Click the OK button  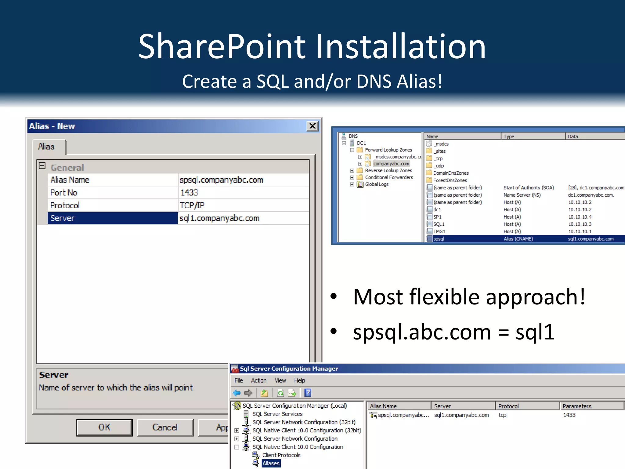[x=104, y=427]
